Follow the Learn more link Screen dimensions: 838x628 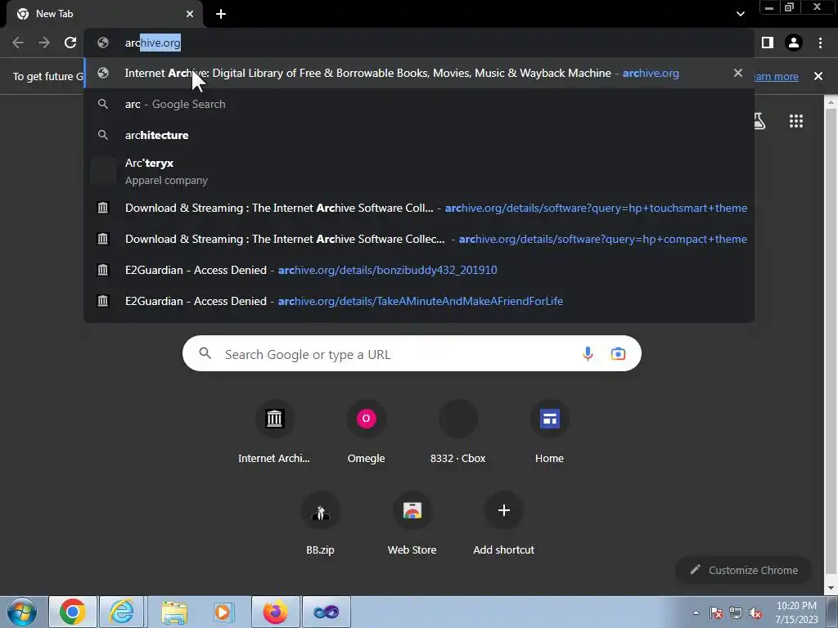point(777,76)
